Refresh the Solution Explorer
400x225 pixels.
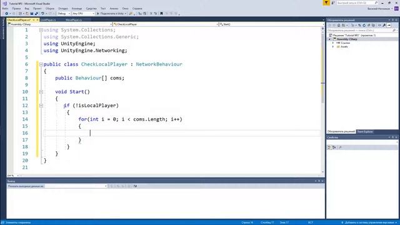[364, 25]
